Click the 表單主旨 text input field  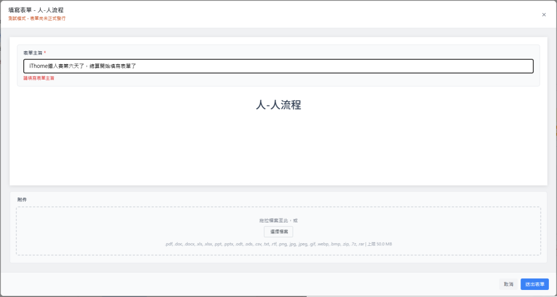pos(278,66)
